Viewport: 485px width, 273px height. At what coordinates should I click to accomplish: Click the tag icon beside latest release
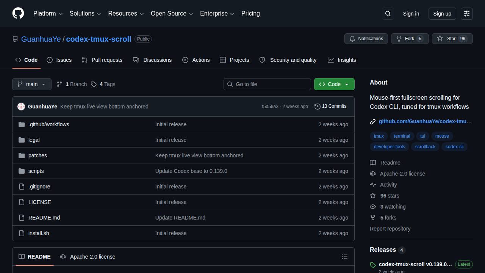click(x=373, y=265)
